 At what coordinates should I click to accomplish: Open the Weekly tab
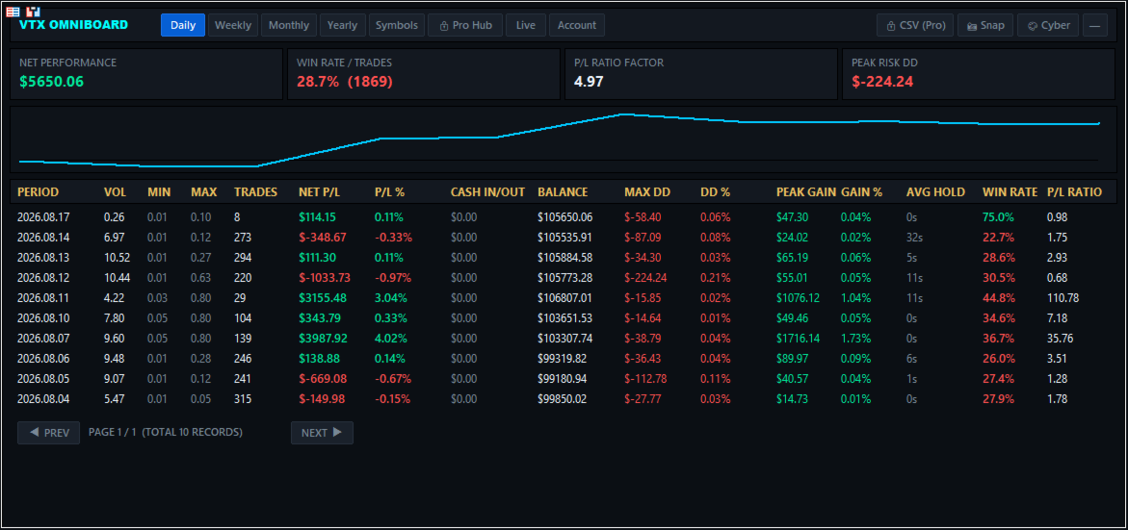233,25
